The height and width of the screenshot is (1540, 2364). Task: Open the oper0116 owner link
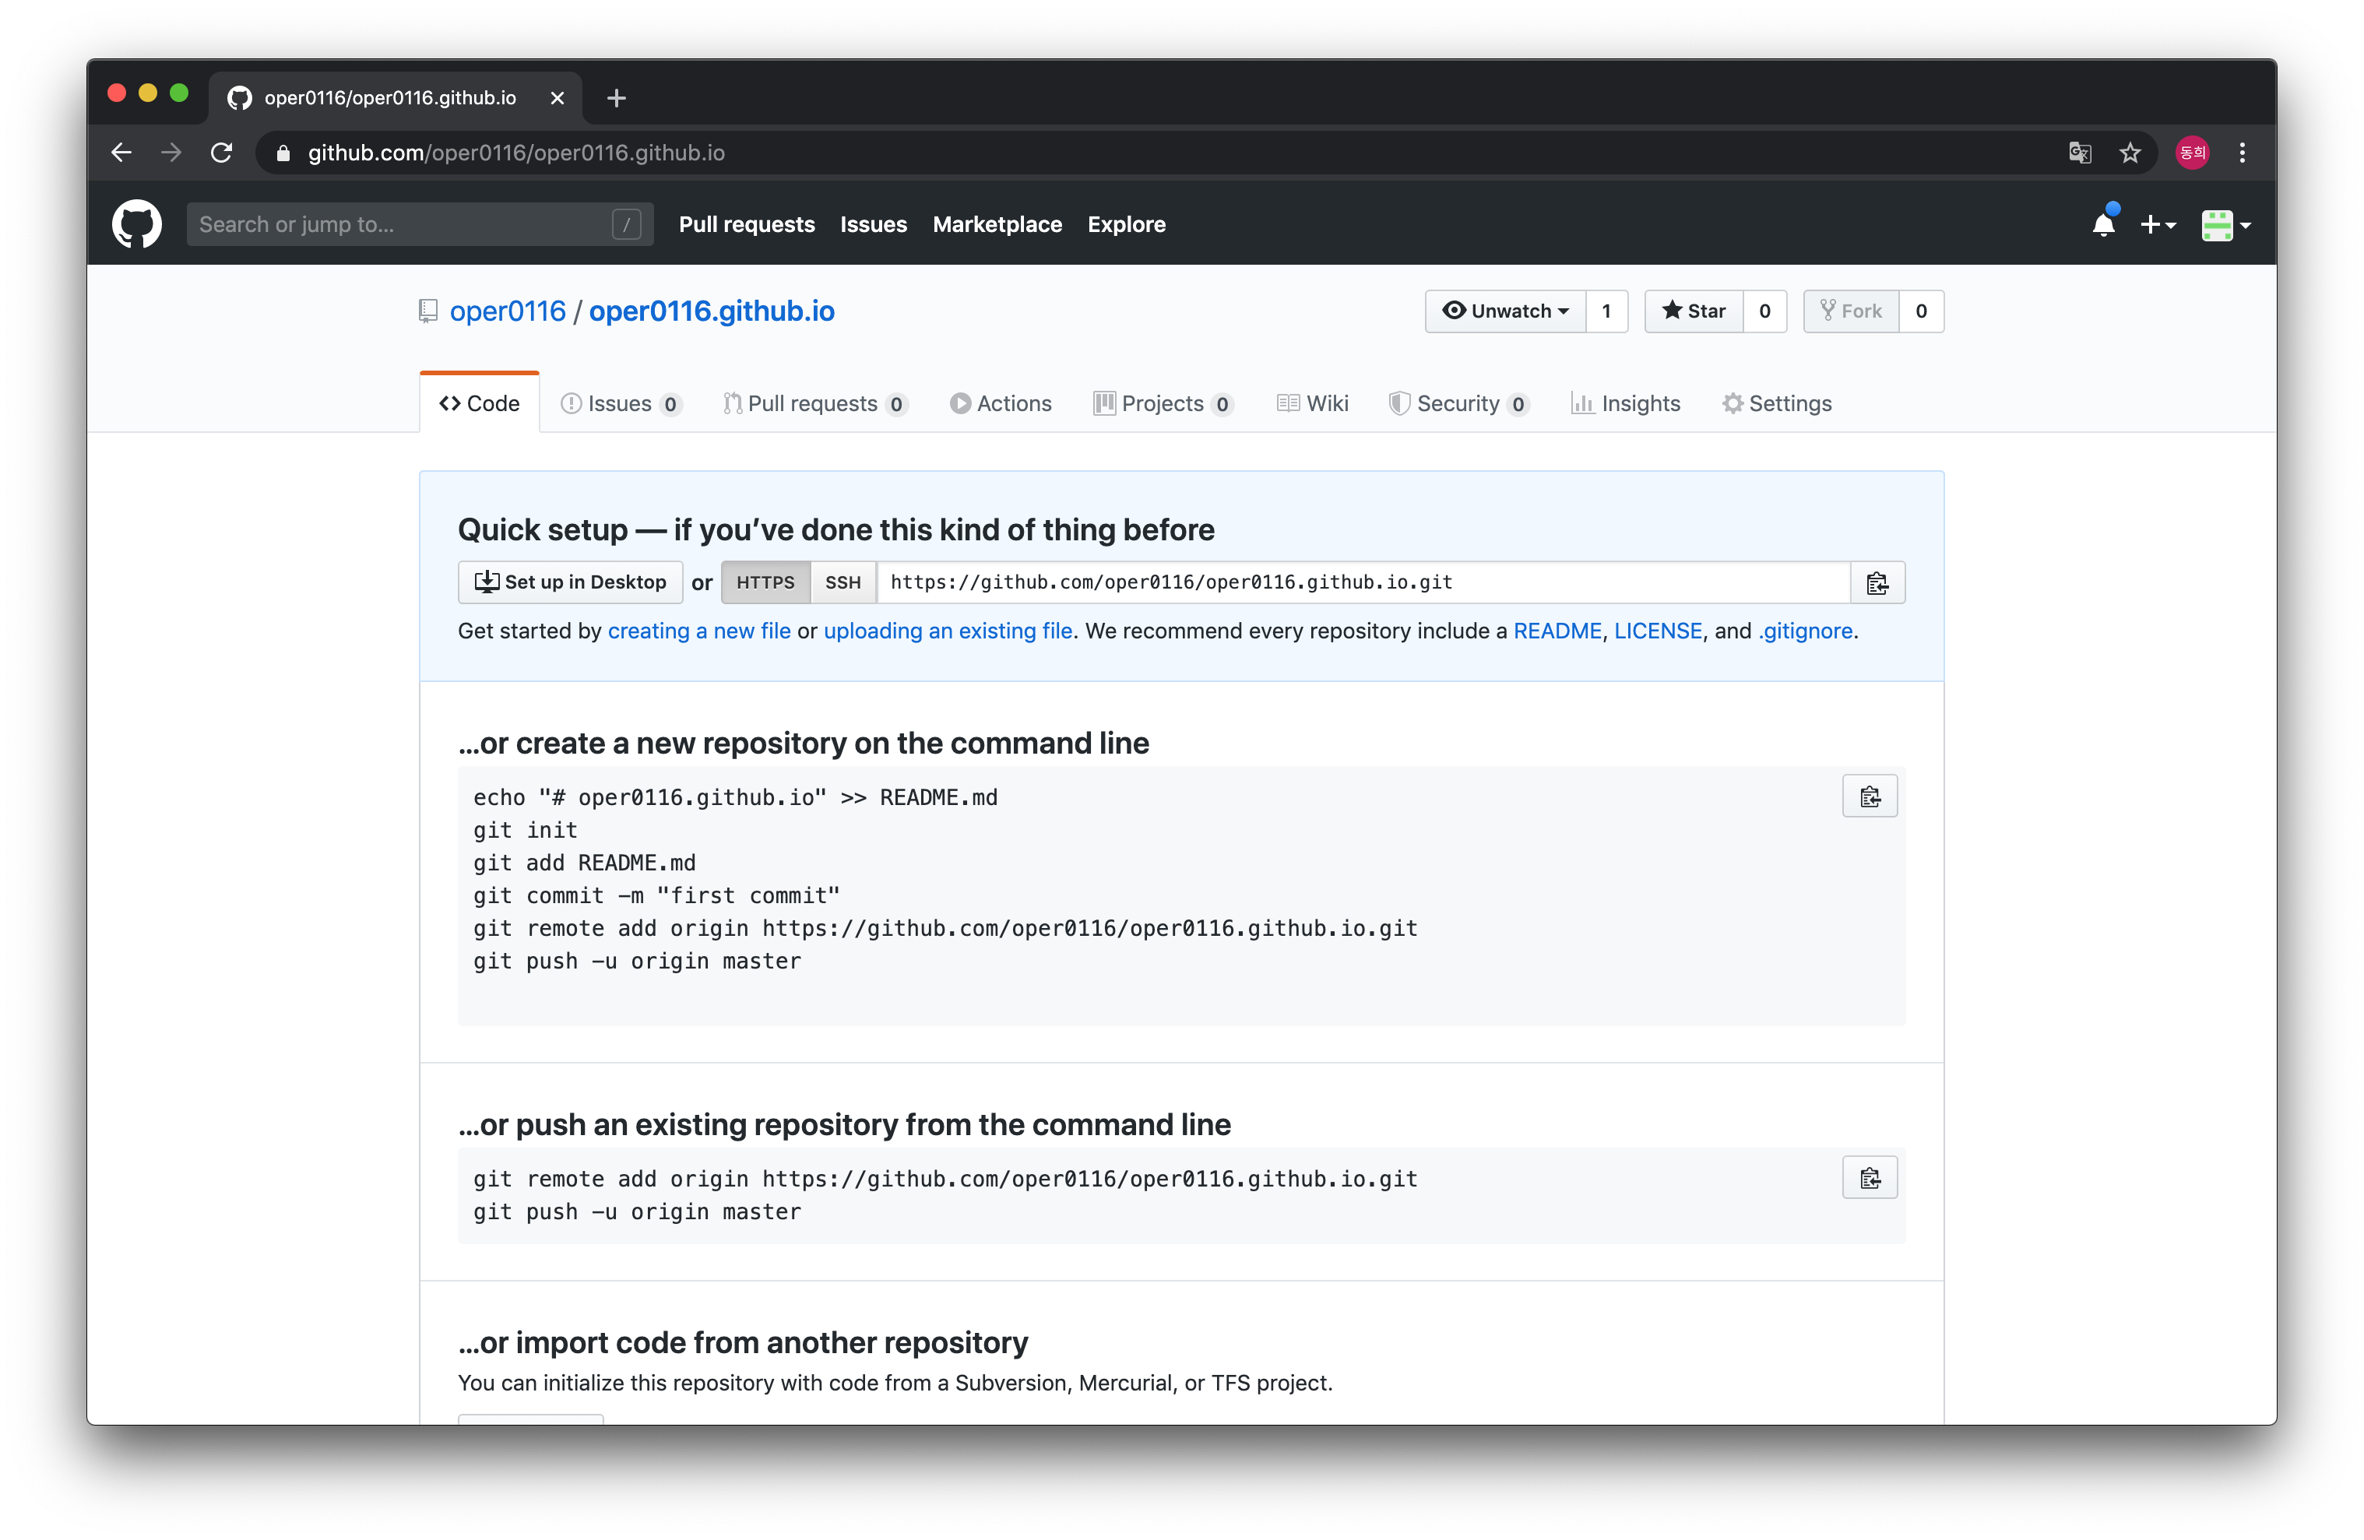(508, 311)
